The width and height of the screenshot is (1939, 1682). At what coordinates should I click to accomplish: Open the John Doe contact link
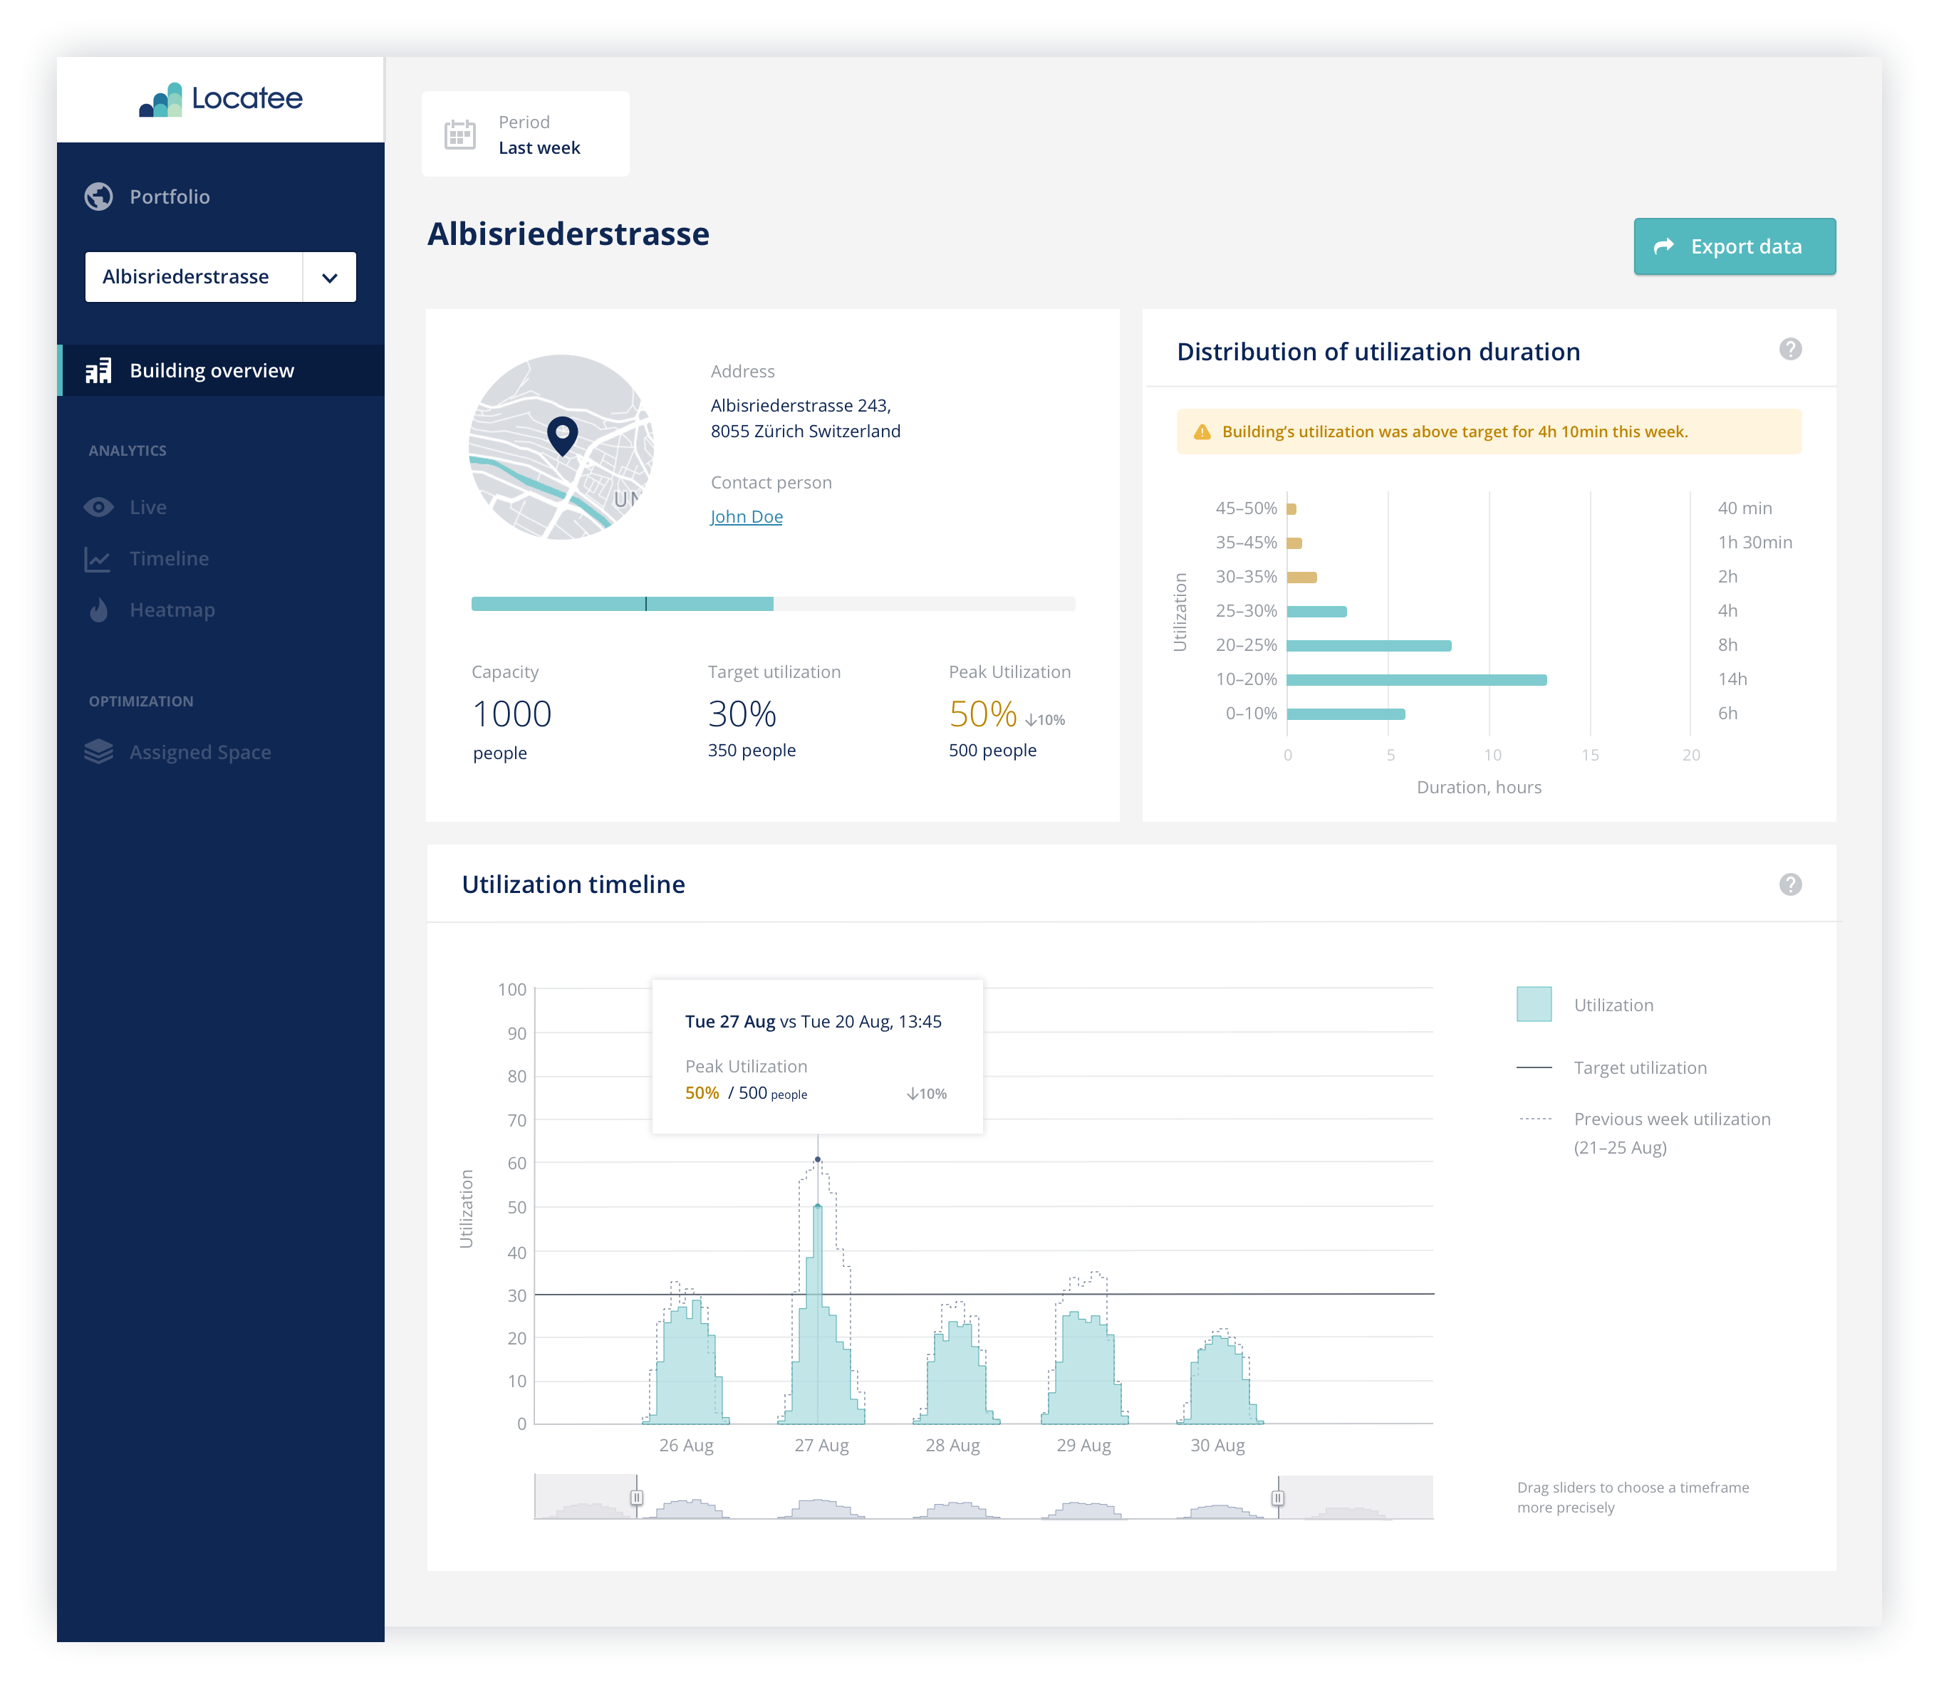pyautogui.click(x=746, y=516)
